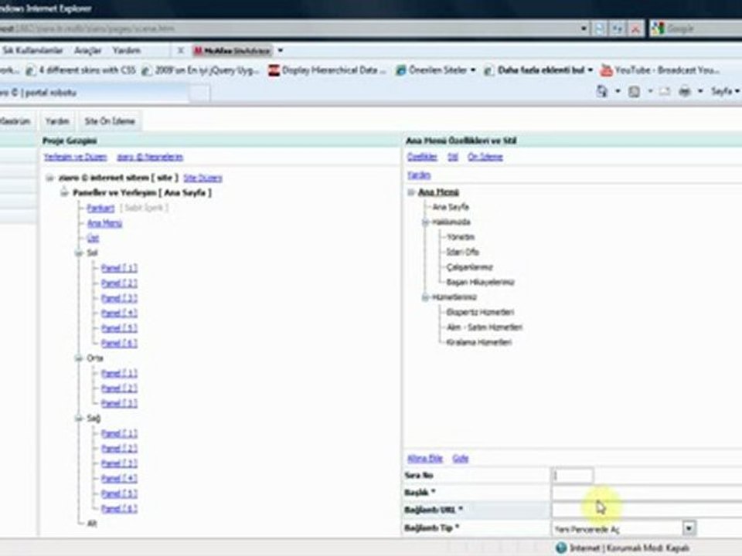The width and height of the screenshot is (742, 556).
Task: Open the Stil link
Action: pos(453,157)
